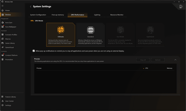Open User Center icon

click(3, 101)
